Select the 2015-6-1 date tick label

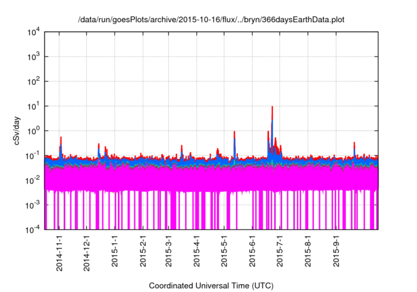[252, 251]
